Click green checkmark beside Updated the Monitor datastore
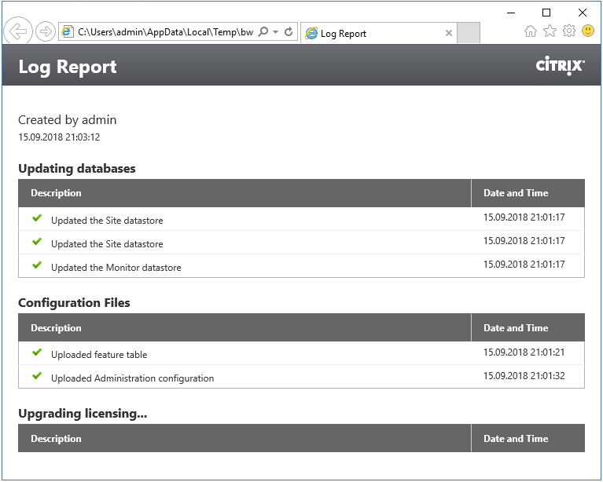Image resolution: width=603 pixels, height=482 pixels. pyautogui.click(x=37, y=265)
